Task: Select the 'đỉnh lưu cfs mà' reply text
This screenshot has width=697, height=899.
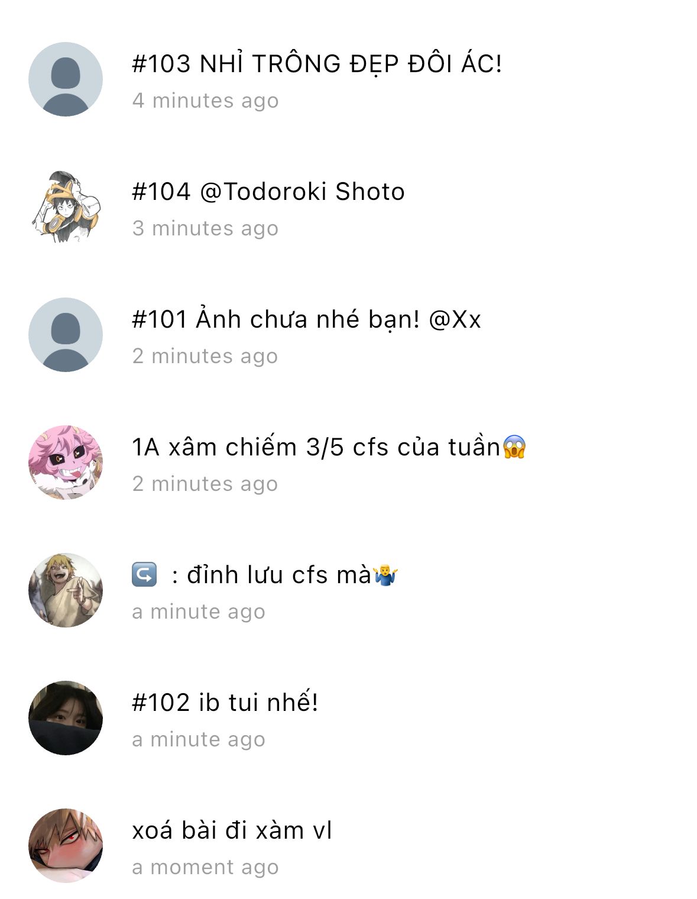Action: coord(279,575)
